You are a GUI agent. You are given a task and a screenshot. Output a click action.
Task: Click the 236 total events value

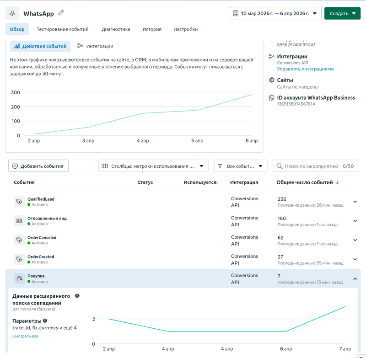click(x=282, y=199)
